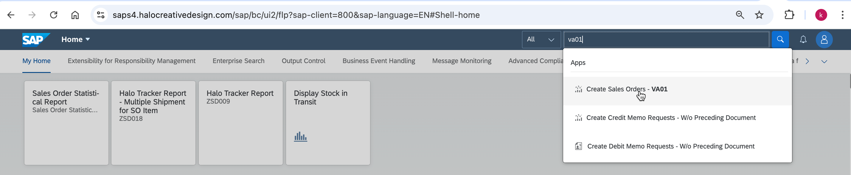Viewport: 851px width, 175px height.
Task: Switch to the Enterprise Search tab
Action: pos(238,61)
